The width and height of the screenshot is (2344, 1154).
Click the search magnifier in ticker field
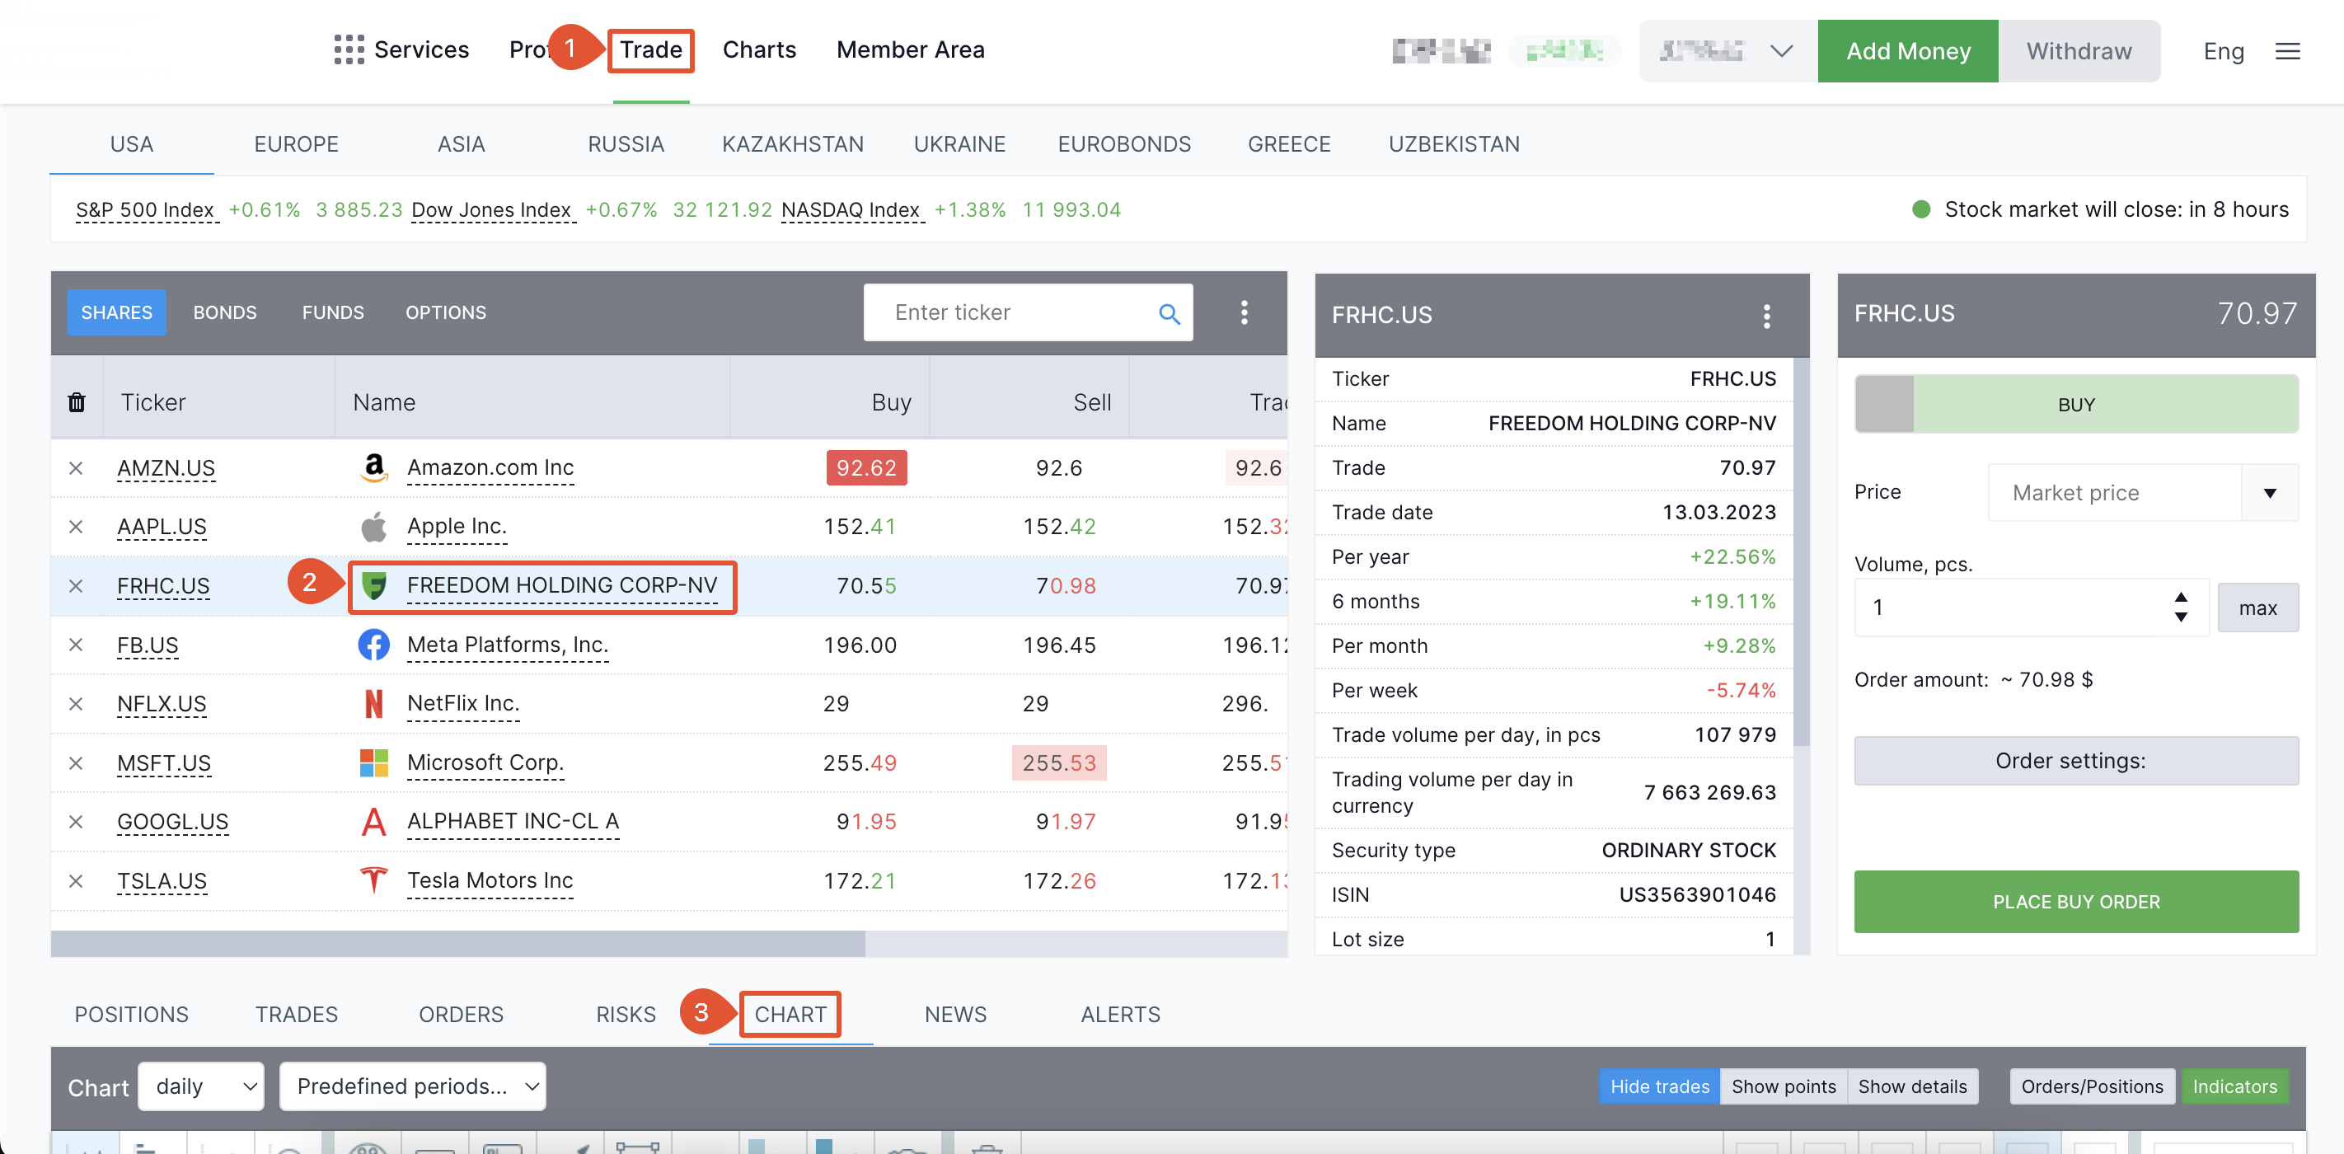[x=1169, y=313]
